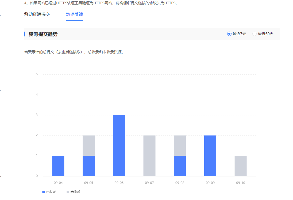Switch to the 移动资源提交 tab
The image size is (293, 200).
[37, 14]
